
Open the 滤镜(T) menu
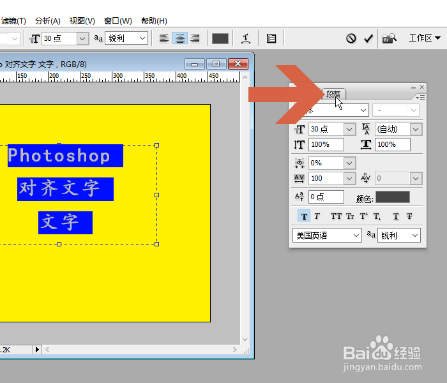13,21
